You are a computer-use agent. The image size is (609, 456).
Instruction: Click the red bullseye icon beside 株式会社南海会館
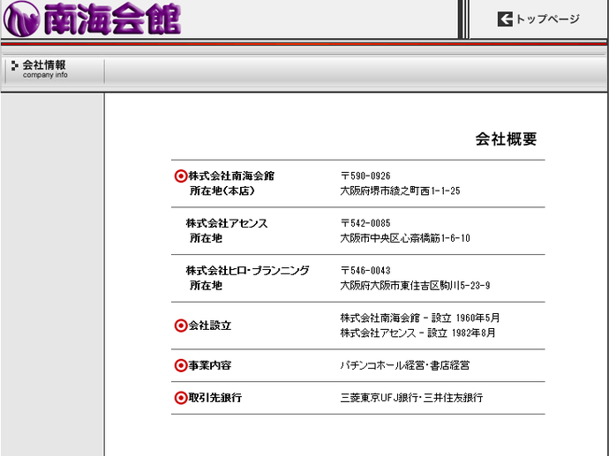click(181, 176)
